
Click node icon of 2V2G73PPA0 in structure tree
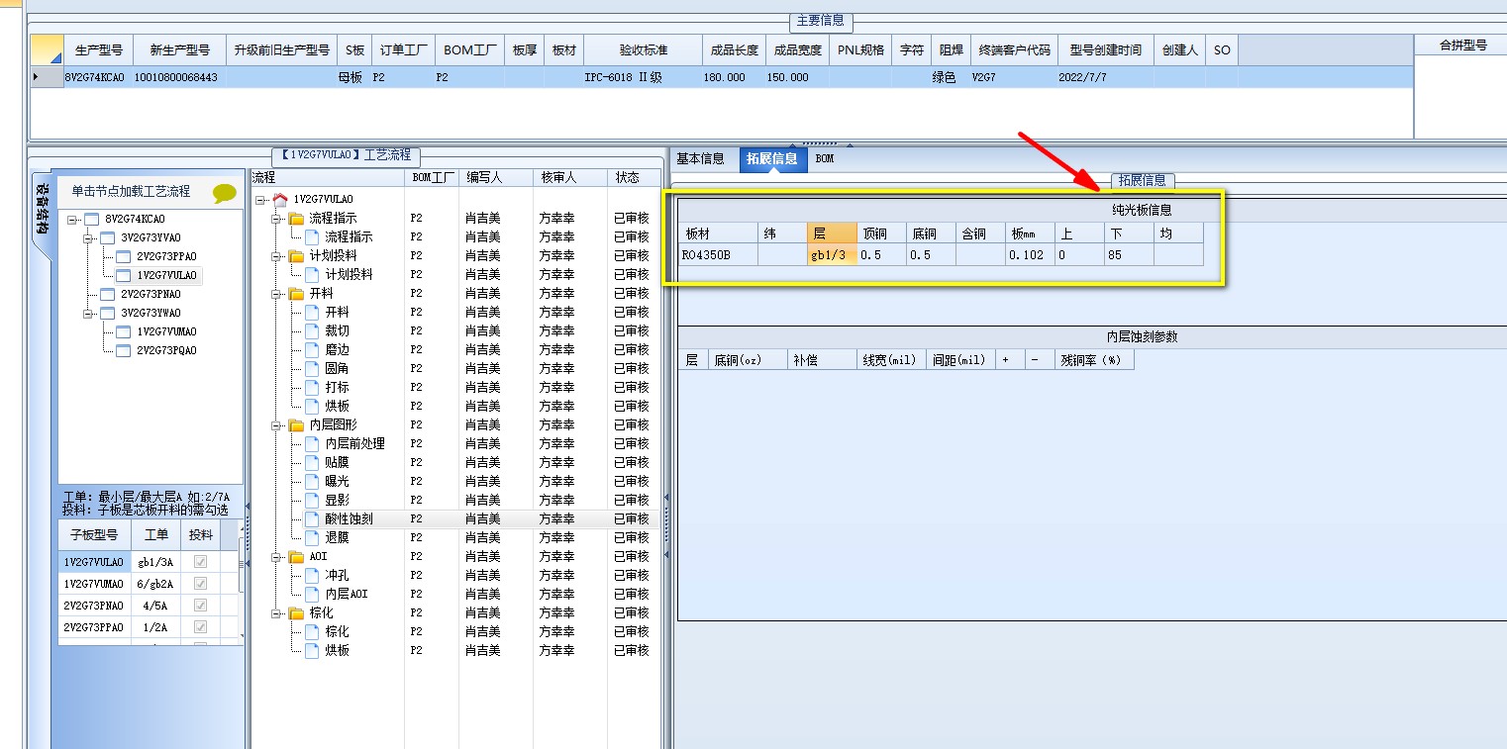click(x=124, y=256)
